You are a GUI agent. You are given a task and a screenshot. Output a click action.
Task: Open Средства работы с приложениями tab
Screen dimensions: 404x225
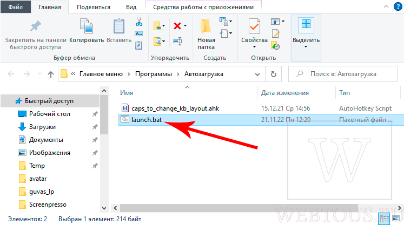203,7
